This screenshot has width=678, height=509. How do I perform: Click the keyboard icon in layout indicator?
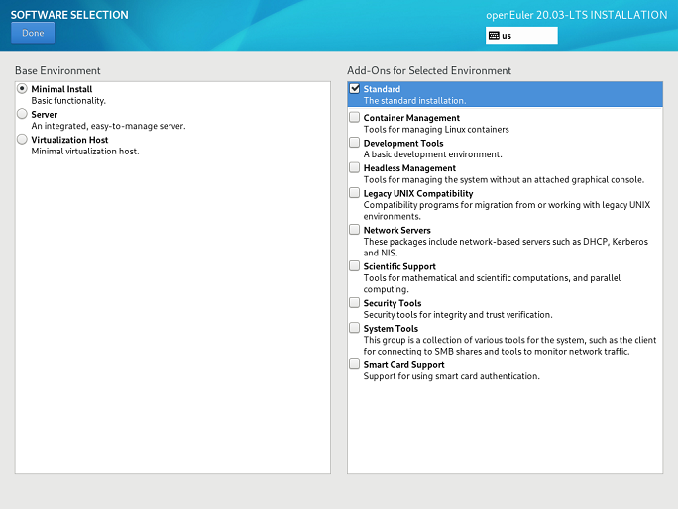[494, 36]
